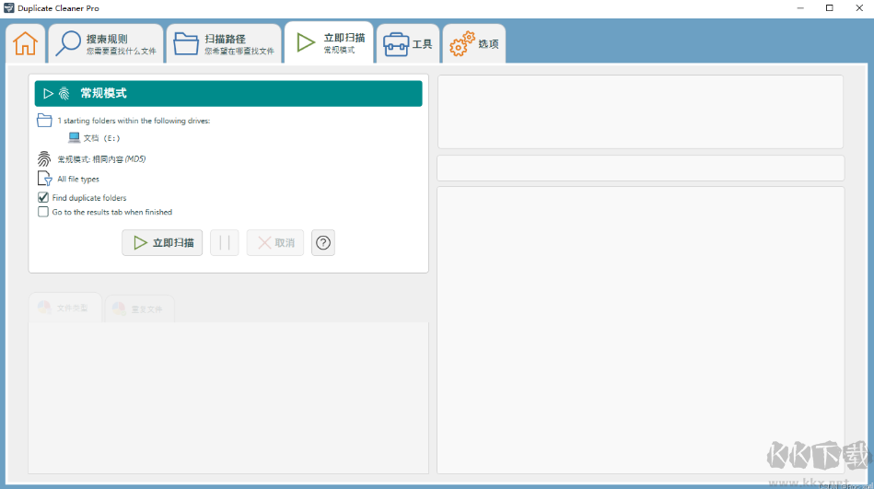Minimize the Duplicate Cleaner Pro window

[x=800, y=8]
